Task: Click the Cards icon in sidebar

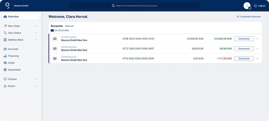Action: point(5,63)
